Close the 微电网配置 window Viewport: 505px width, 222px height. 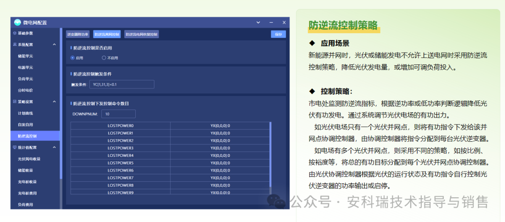[284, 22]
